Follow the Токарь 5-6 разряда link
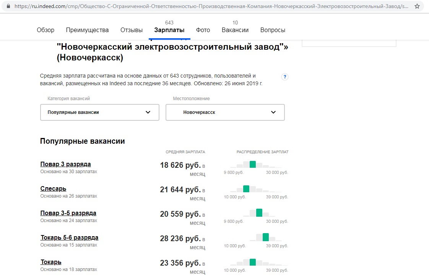The height and width of the screenshot is (279, 429). [x=70, y=238]
